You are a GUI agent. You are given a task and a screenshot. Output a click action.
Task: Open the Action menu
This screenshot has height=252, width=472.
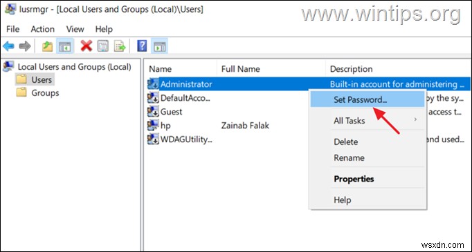pos(43,29)
